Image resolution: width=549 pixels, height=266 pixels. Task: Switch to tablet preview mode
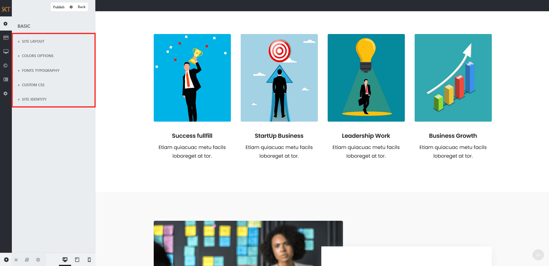click(77, 260)
